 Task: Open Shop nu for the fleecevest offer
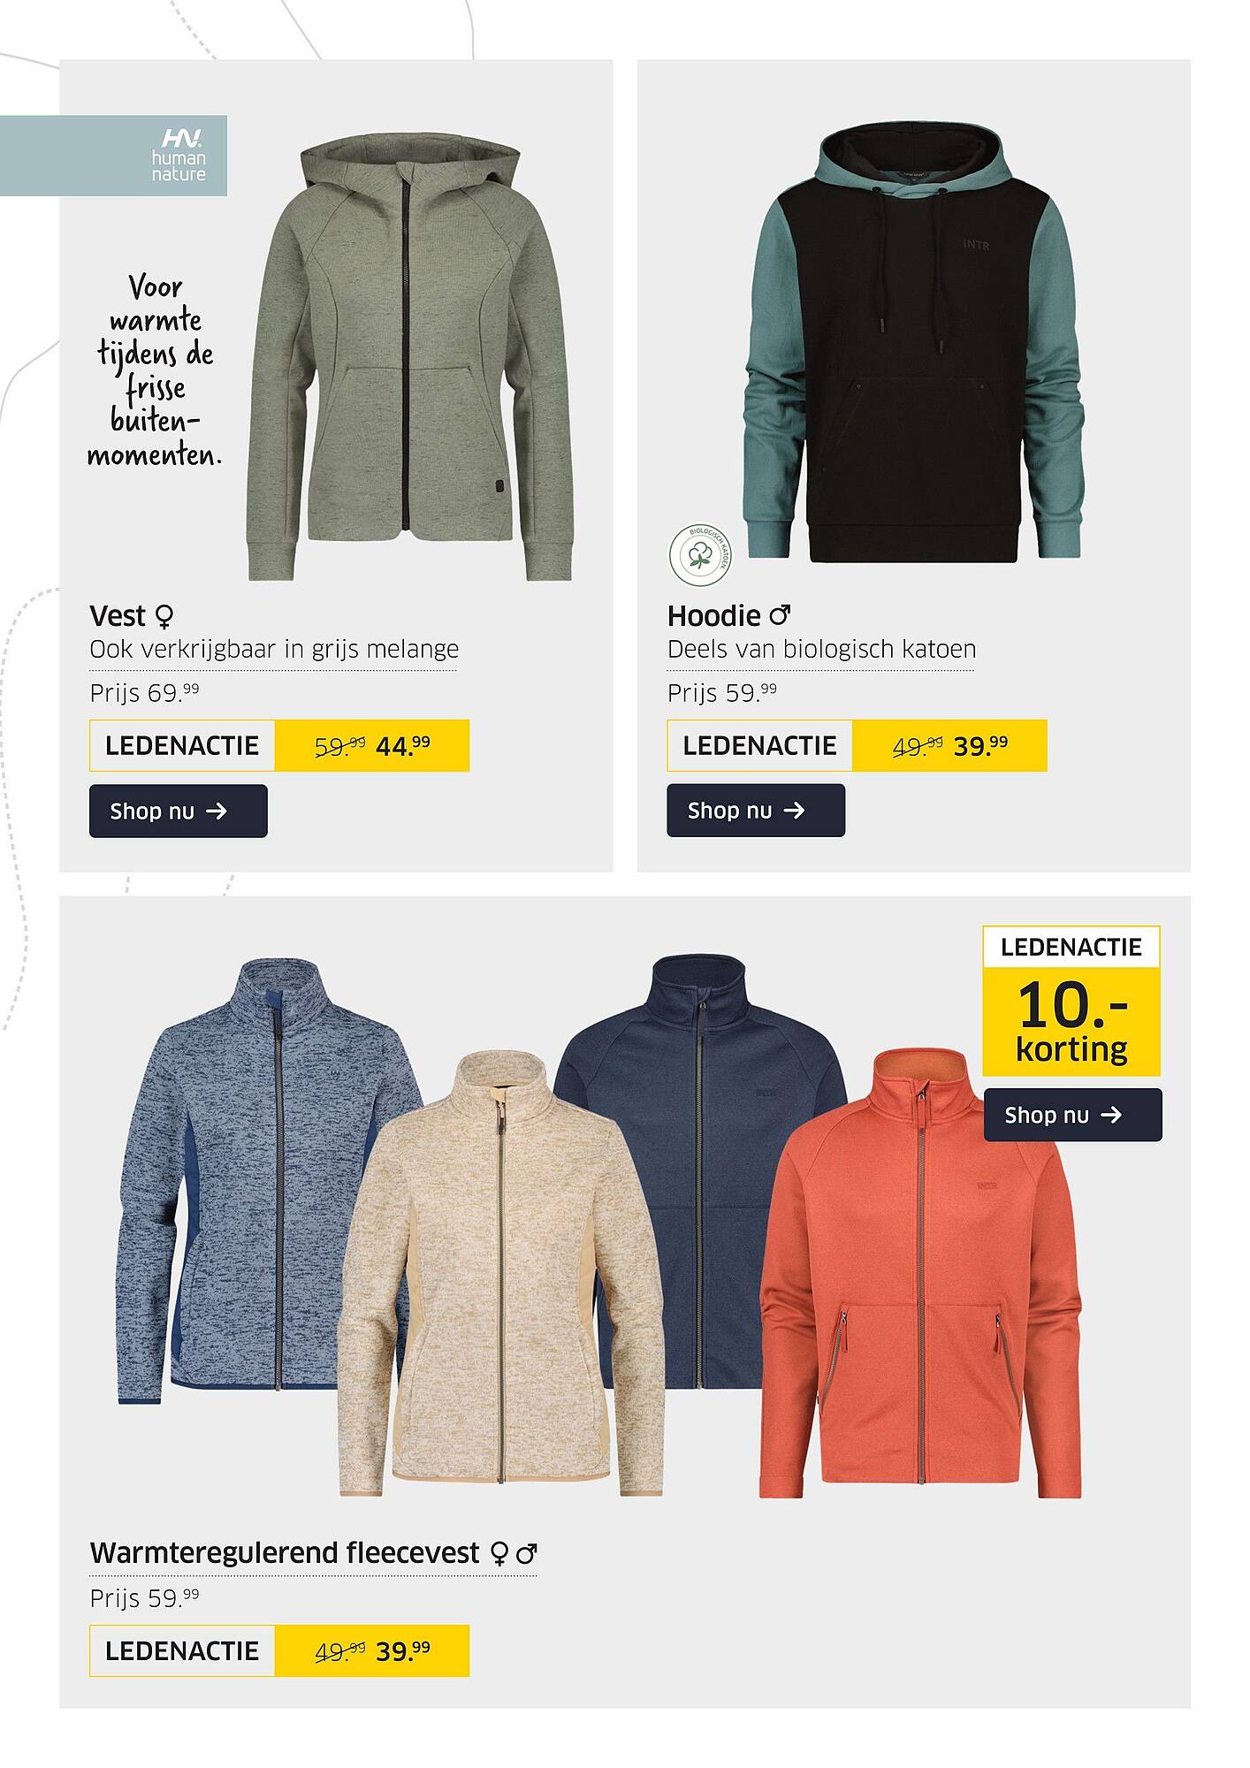point(1072,1115)
